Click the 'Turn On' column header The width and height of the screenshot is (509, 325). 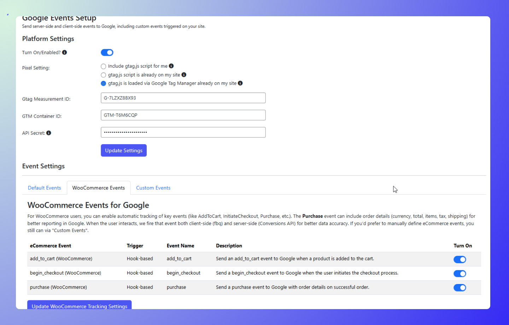point(463,246)
